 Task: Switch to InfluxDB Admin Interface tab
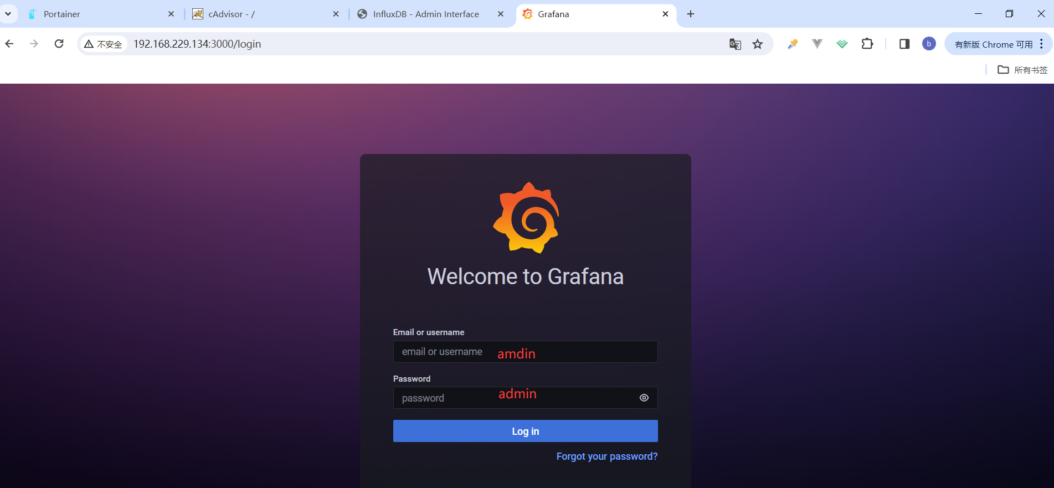coord(430,14)
